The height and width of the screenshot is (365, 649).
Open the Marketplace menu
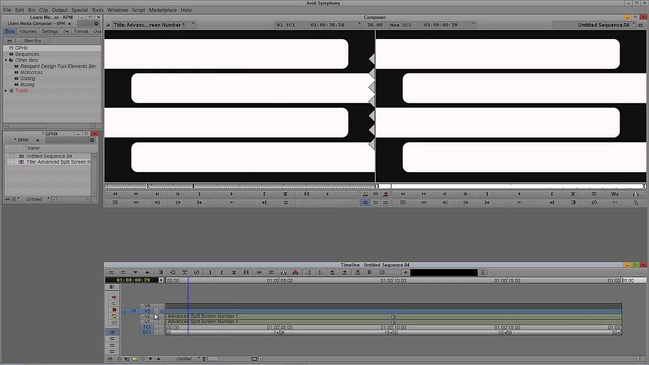(x=163, y=10)
